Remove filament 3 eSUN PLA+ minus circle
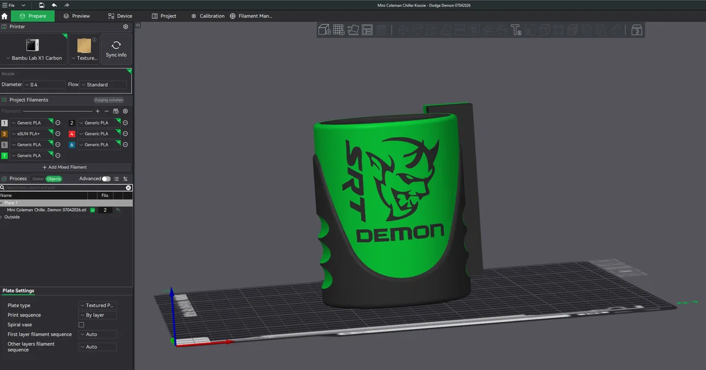The height and width of the screenshot is (370, 706). (57, 134)
